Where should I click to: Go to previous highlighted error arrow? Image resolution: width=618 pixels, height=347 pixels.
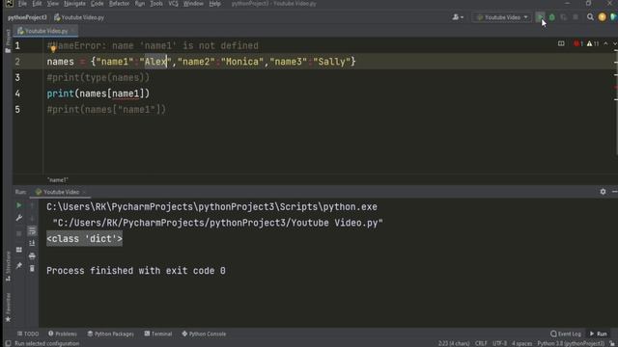(x=605, y=43)
